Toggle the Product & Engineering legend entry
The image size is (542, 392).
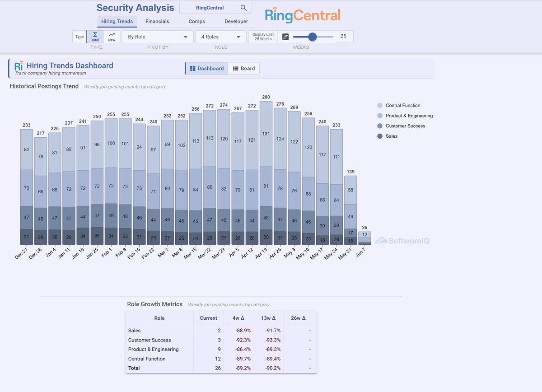coord(405,116)
